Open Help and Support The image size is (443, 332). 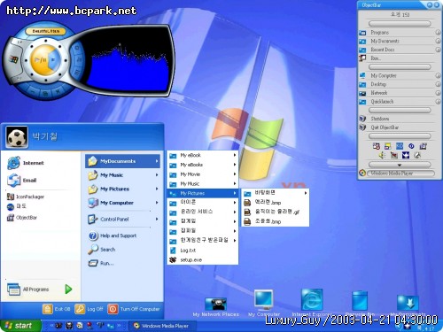point(113,235)
